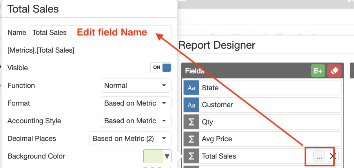Click the sigma icon beside Qty
This screenshot has height=168, width=354.
point(191,122)
